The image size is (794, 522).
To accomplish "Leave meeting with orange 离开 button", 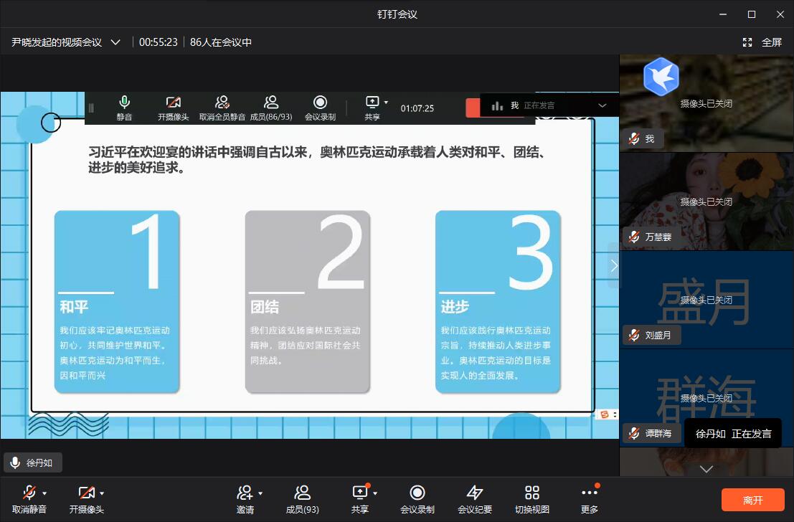I will click(x=753, y=500).
